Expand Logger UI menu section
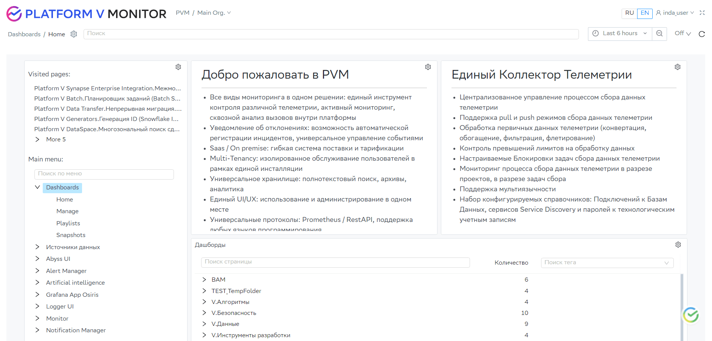 (37, 306)
